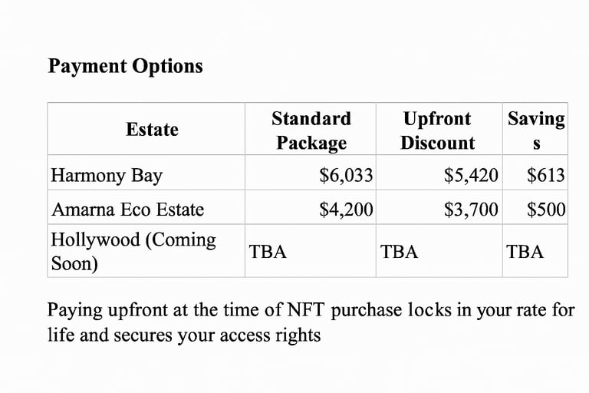Select the $3,700 upfront discount price
This screenshot has width=589, height=393.
[471, 209]
